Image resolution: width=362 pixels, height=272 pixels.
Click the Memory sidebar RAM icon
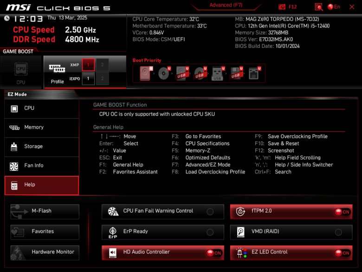(x=14, y=127)
